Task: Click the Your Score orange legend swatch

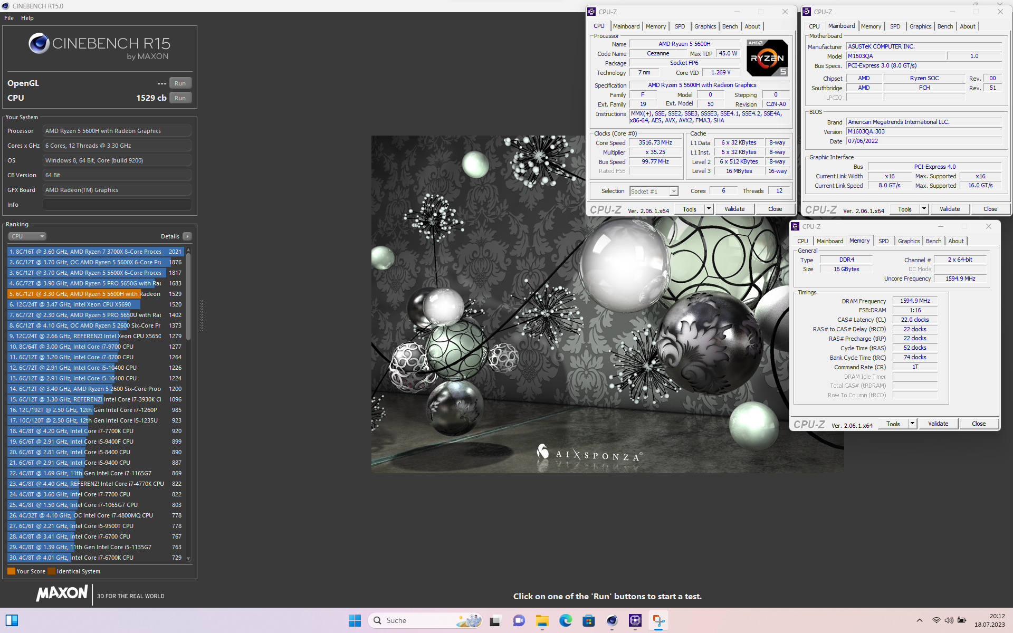Action: click(x=11, y=571)
